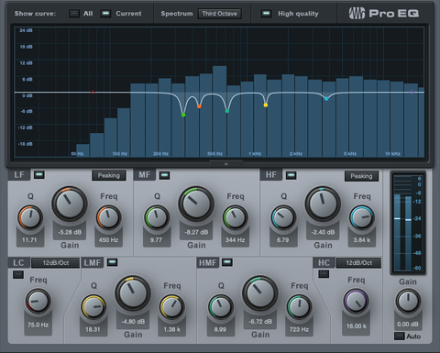Click the LF Gain knob
440x353 pixels.
[70, 204]
